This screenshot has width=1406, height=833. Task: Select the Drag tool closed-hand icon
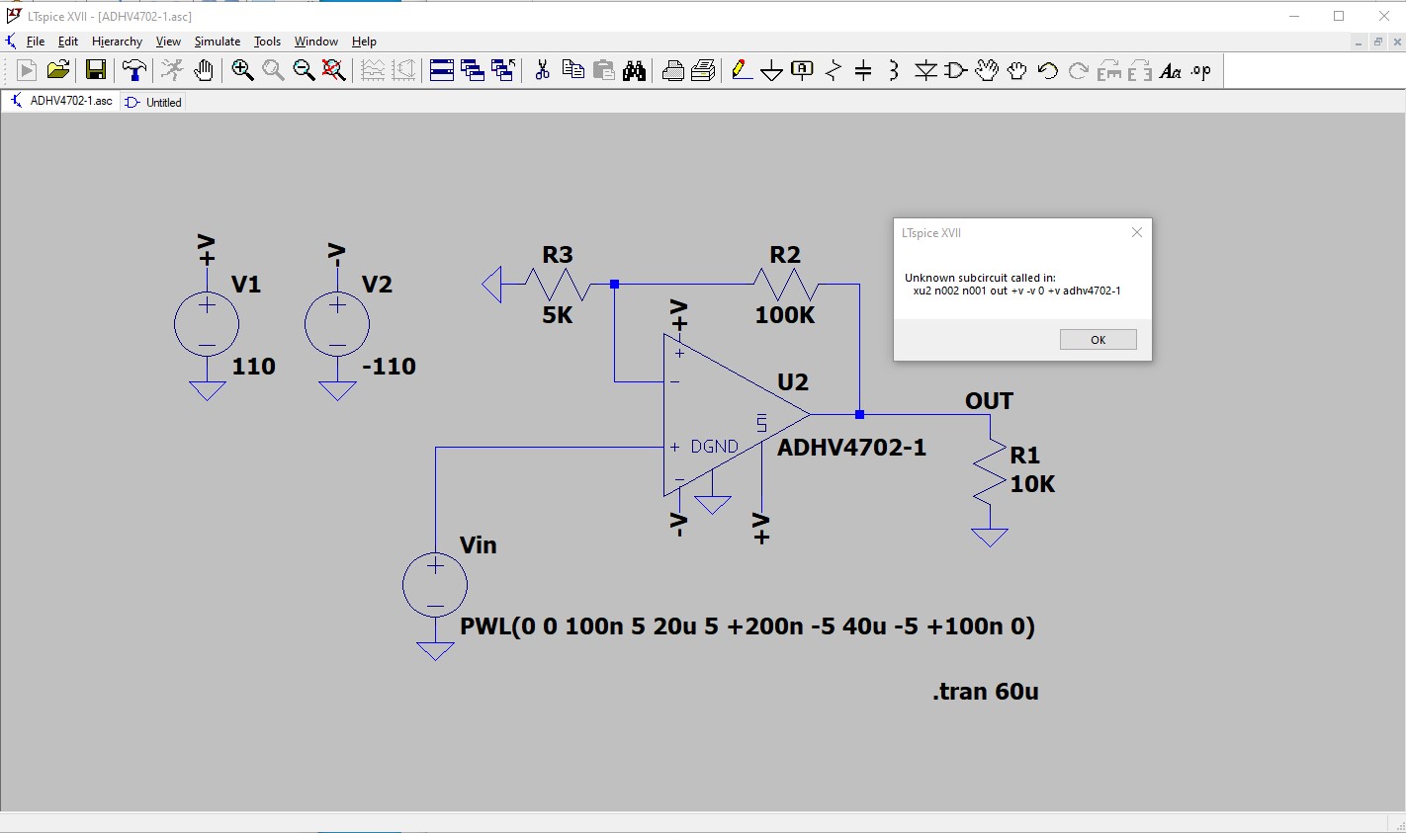(x=1017, y=70)
